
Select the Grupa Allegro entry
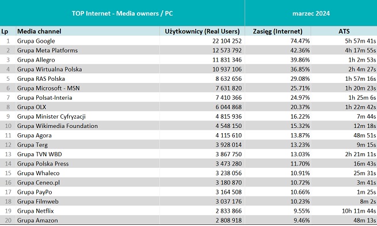(36, 60)
